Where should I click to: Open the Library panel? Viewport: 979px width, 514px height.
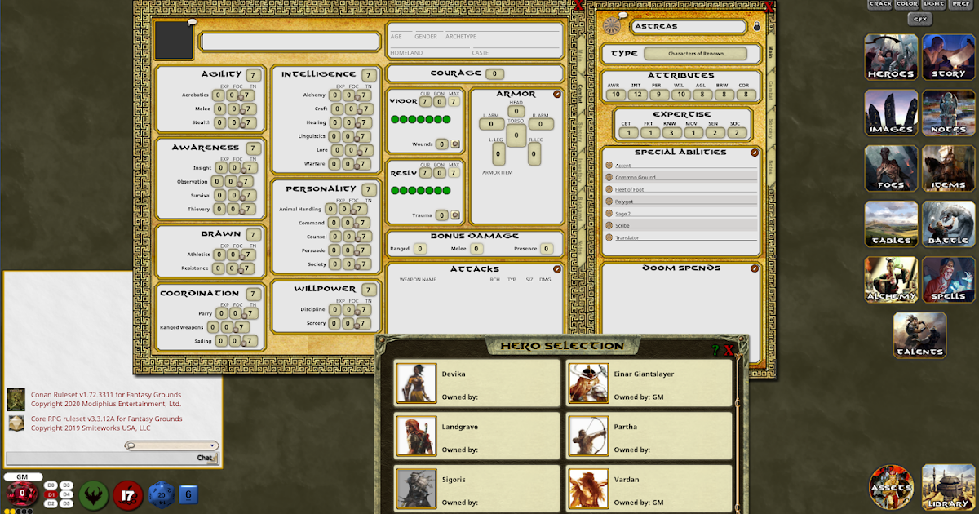949,488
